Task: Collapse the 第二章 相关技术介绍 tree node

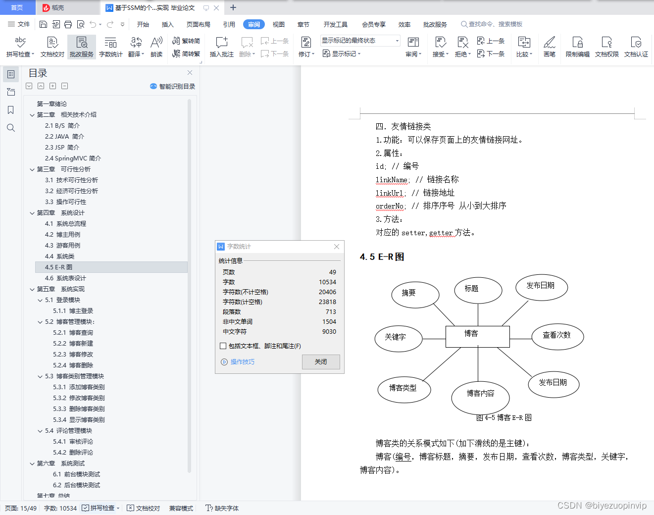Action: 32,115
